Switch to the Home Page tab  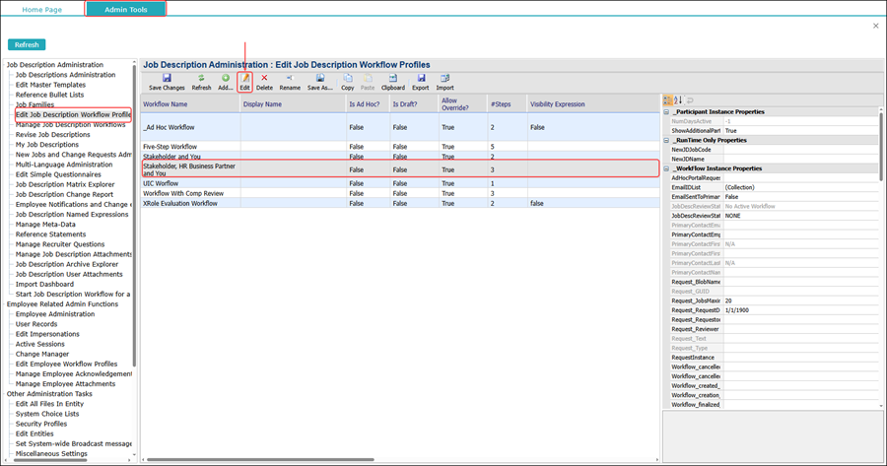(41, 9)
